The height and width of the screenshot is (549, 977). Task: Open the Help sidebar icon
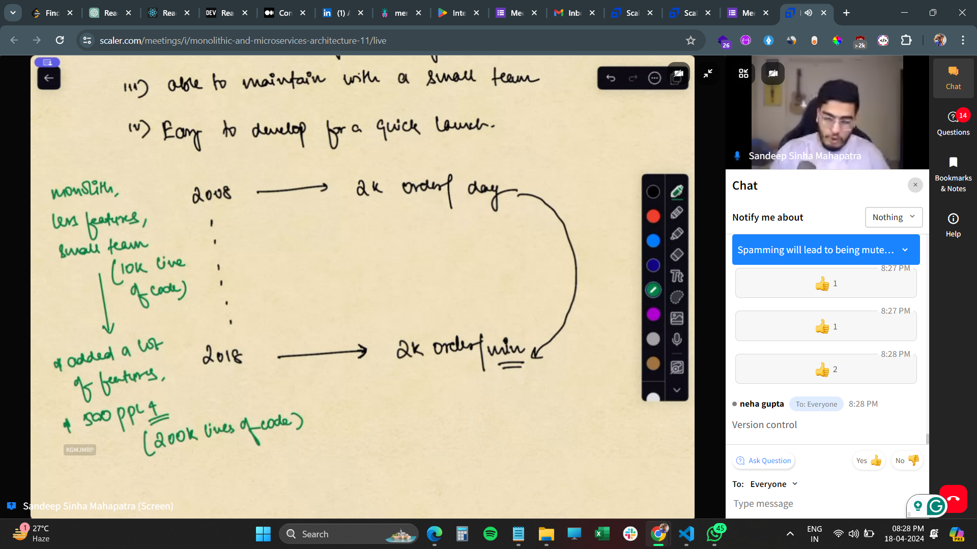click(x=953, y=225)
